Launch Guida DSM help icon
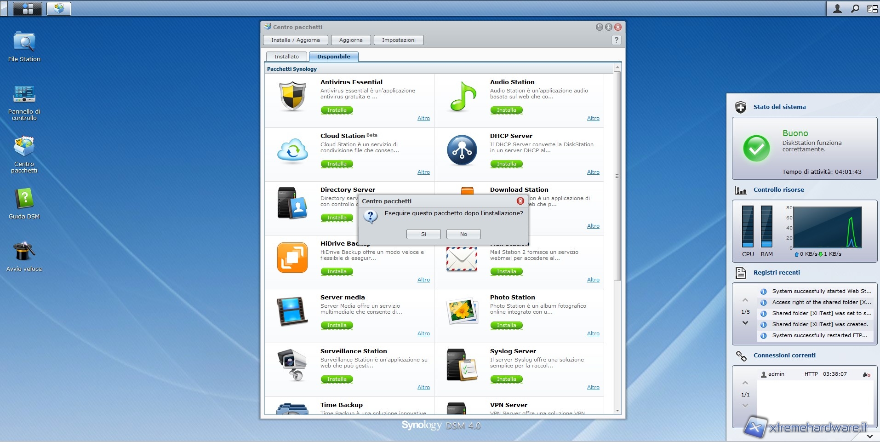Viewport: 880px width, 442px height. [x=24, y=200]
